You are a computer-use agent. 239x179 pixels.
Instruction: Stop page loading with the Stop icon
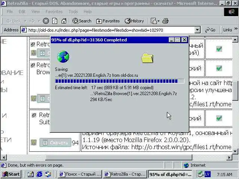point(46,21)
